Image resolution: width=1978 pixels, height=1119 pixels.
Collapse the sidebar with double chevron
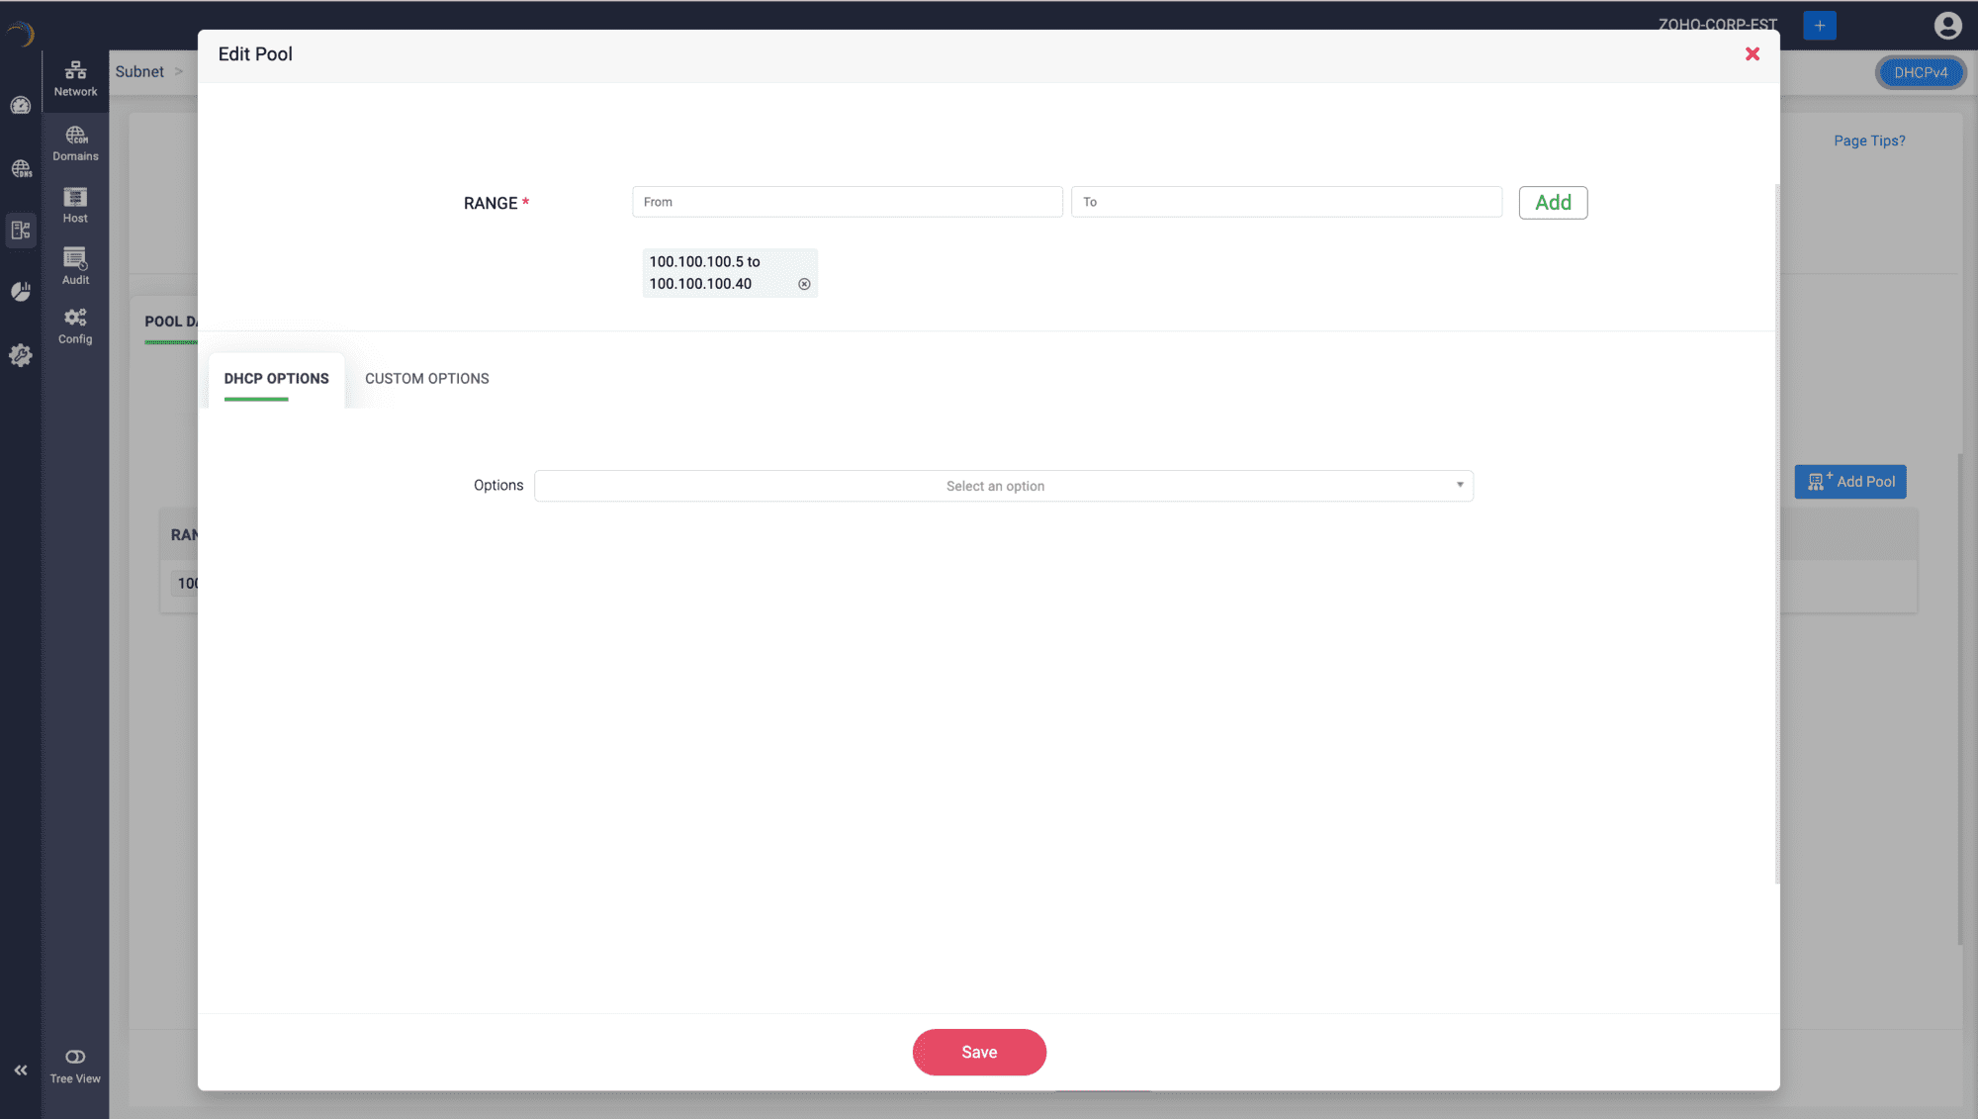point(21,1071)
